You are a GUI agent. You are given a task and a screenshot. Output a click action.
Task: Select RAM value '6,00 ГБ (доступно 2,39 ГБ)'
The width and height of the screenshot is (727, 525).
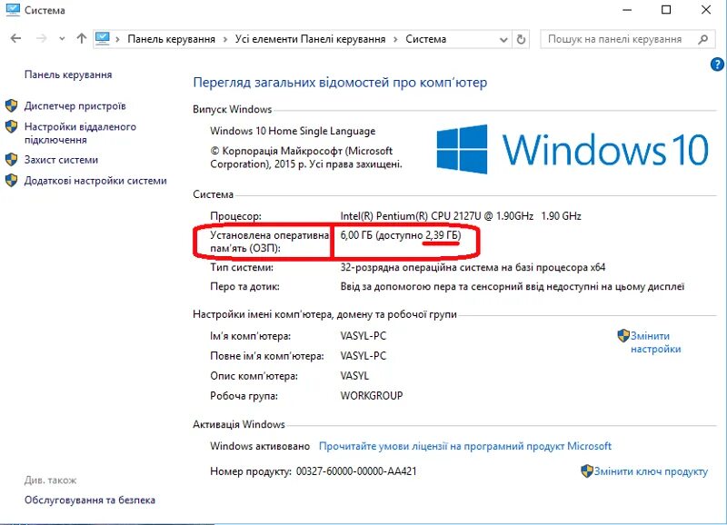pyautogui.click(x=401, y=235)
